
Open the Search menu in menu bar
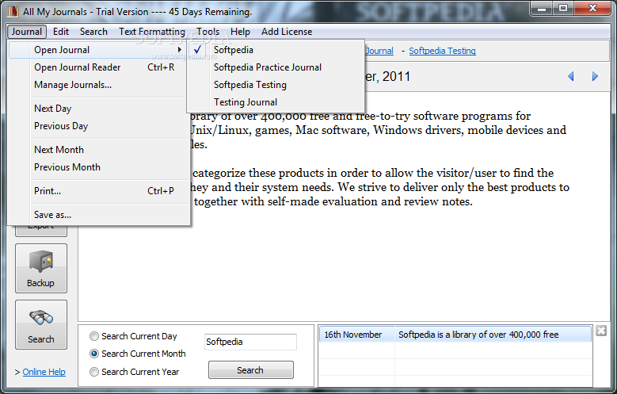[x=93, y=32]
